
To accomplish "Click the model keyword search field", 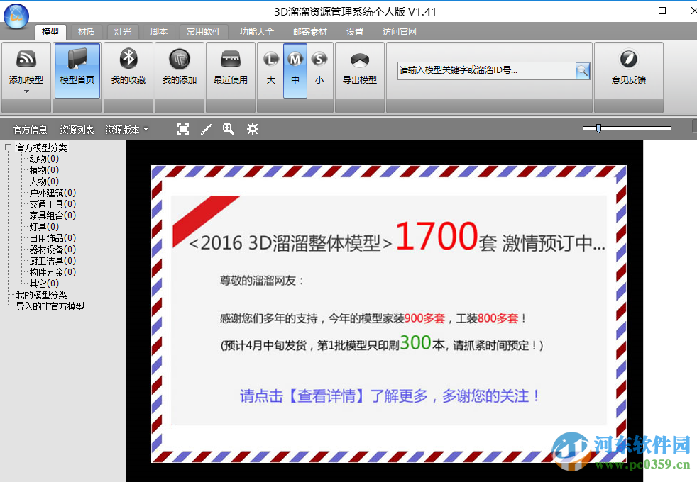I will (483, 71).
